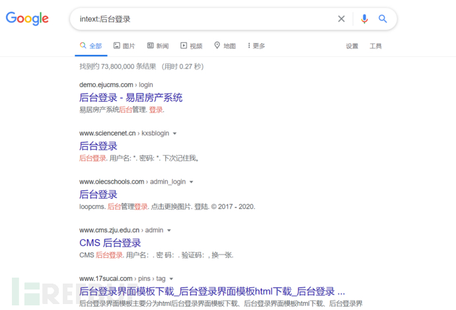
Task: Open result CMS 后台登录
Action: point(110,243)
